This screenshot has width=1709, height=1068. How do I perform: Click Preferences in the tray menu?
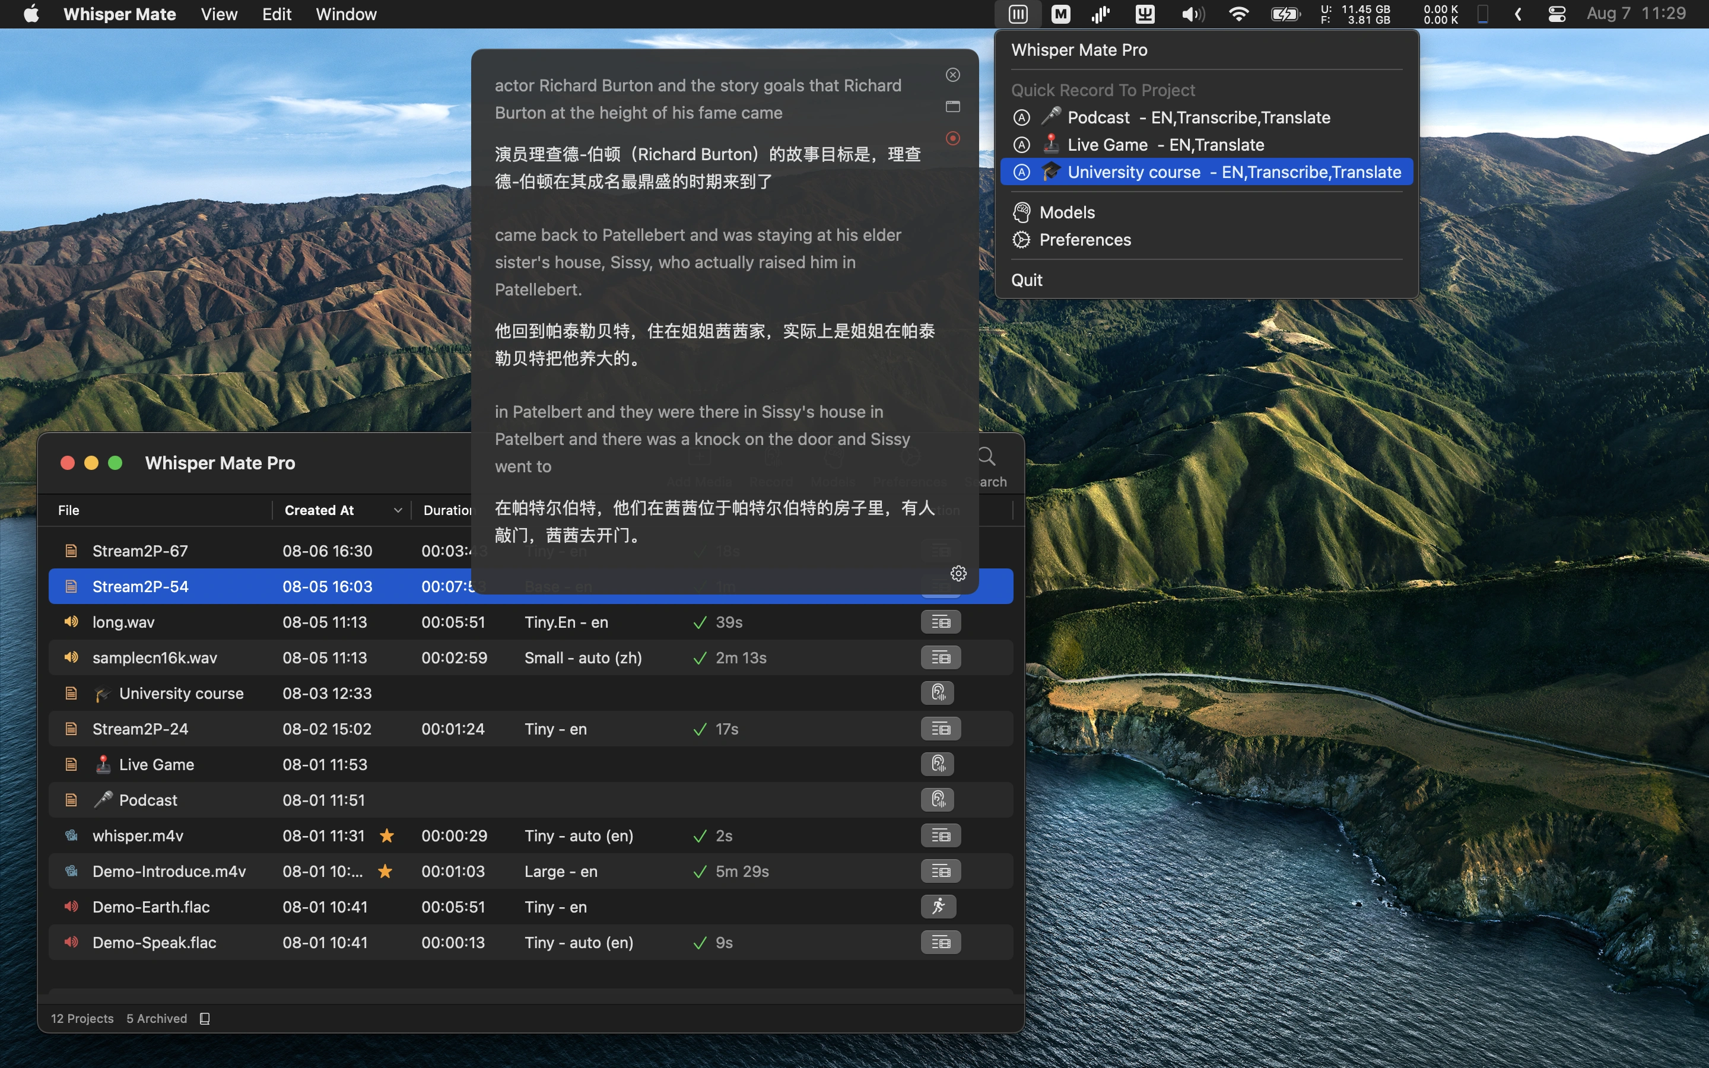point(1085,240)
